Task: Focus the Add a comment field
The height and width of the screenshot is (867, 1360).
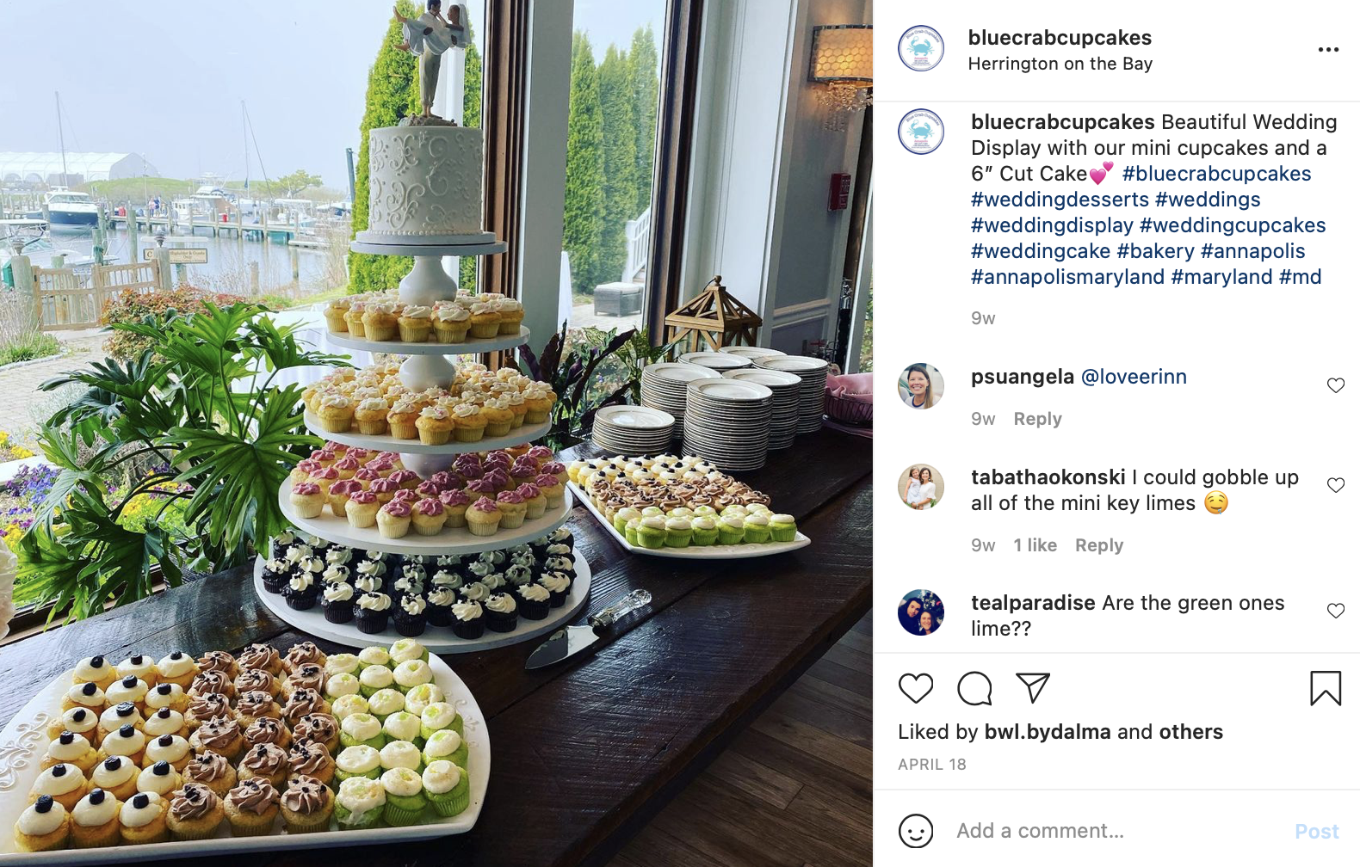Action: click(x=1119, y=831)
